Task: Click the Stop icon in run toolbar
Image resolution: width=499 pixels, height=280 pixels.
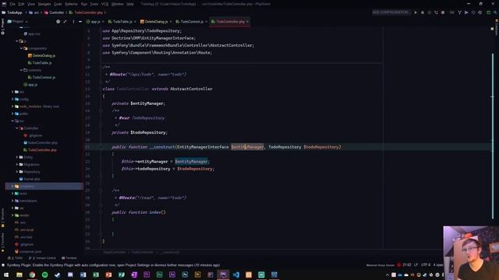Action: (443, 12)
